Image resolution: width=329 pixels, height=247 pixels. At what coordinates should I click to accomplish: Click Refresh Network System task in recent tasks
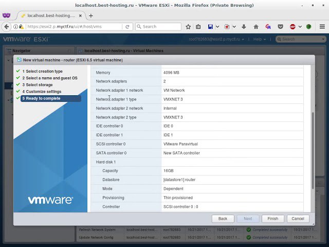[x=97, y=230]
